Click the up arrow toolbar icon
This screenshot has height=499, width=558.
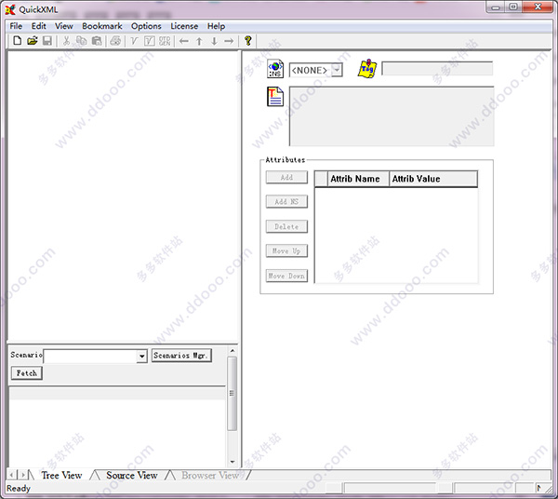point(199,41)
